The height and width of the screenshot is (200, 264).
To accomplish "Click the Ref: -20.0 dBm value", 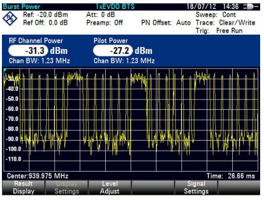I will click(45, 15).
